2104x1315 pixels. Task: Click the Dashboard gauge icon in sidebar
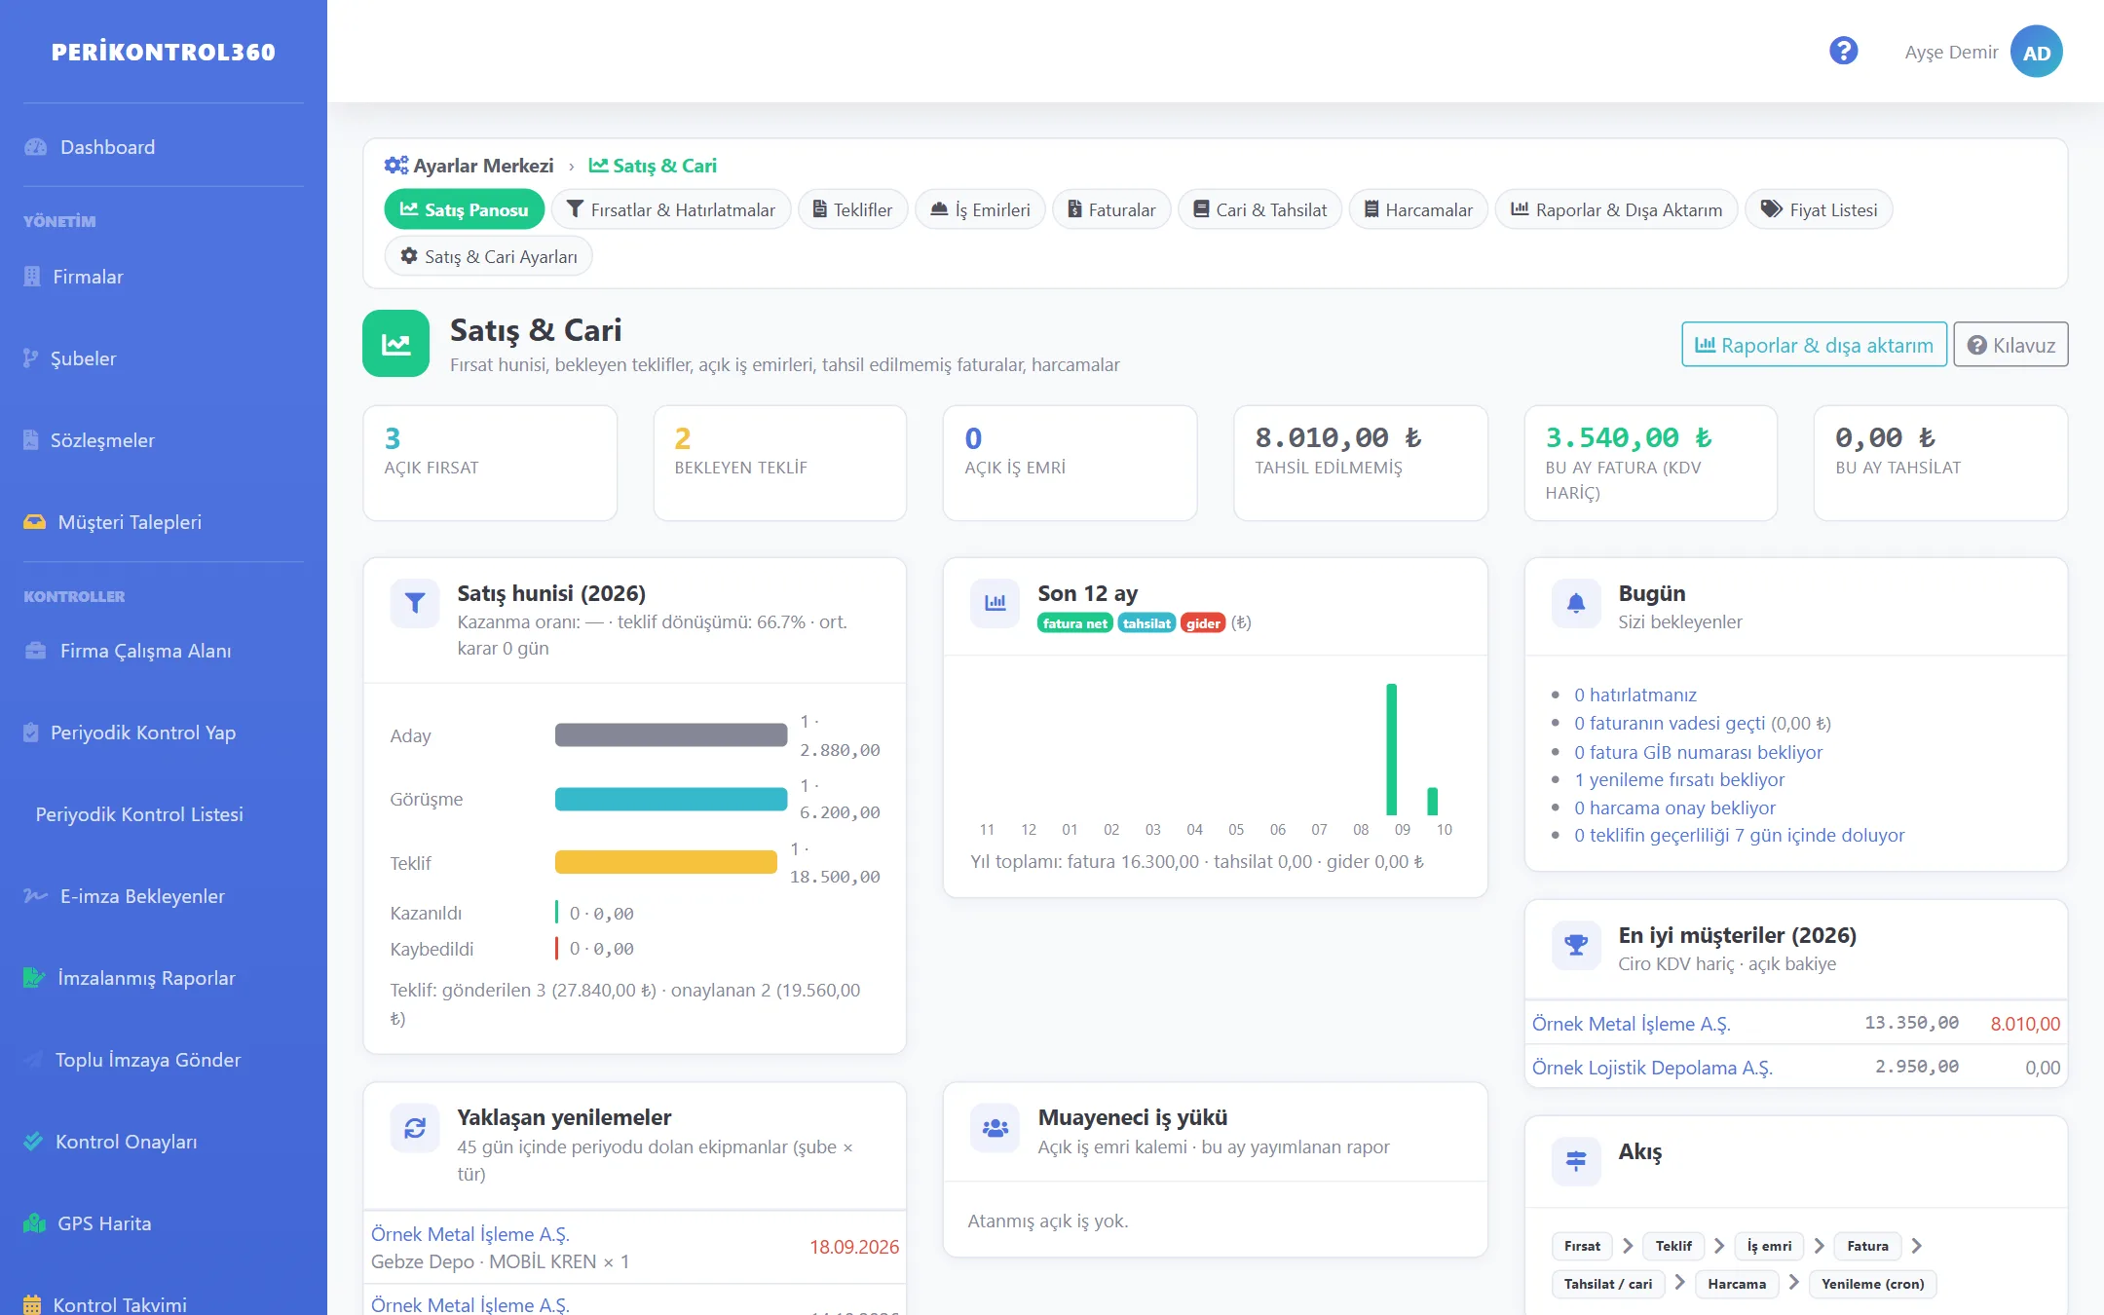click(36, 147)
